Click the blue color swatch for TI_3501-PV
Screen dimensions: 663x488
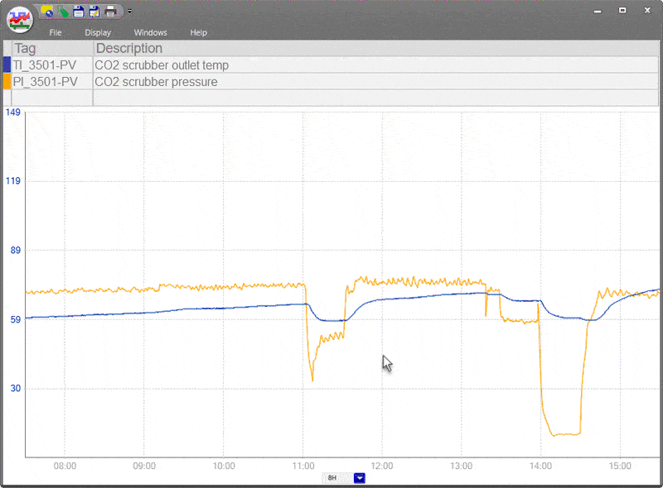click(x=7, y=65)
